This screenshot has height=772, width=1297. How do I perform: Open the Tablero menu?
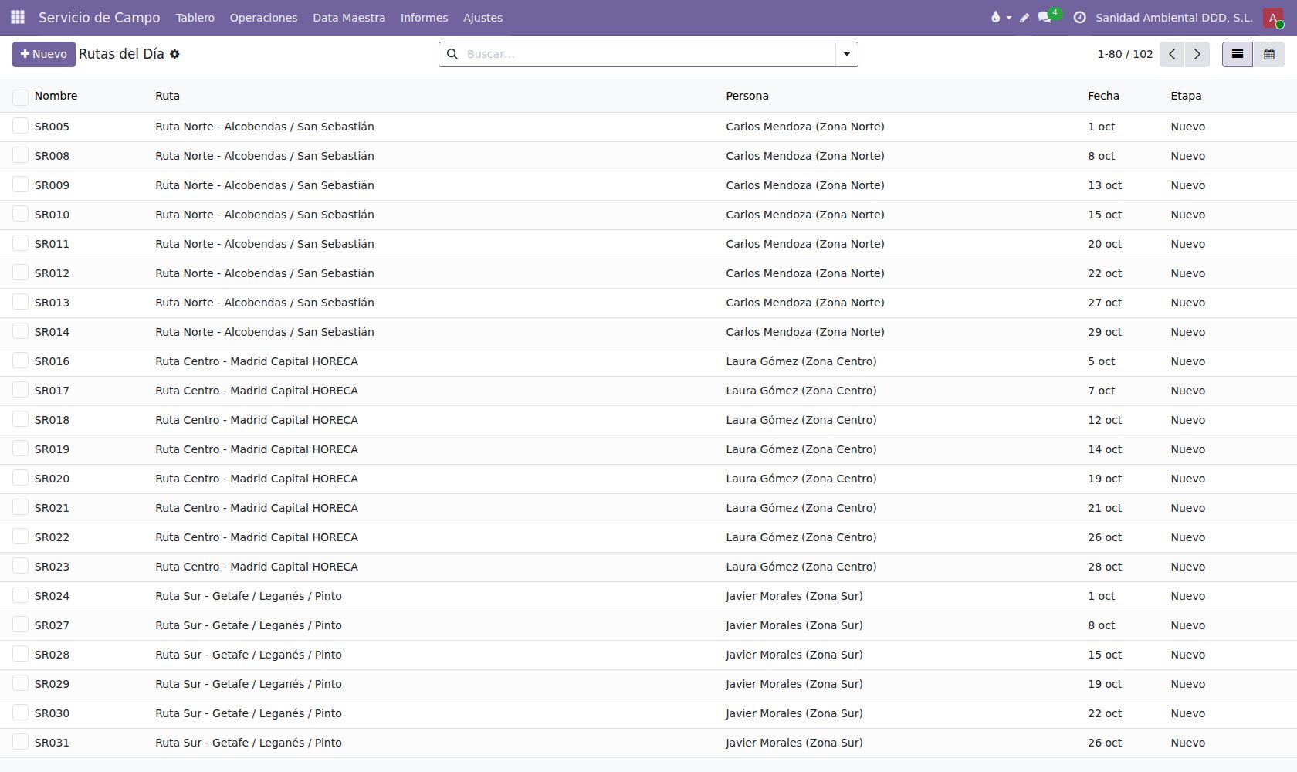[195, 17]
